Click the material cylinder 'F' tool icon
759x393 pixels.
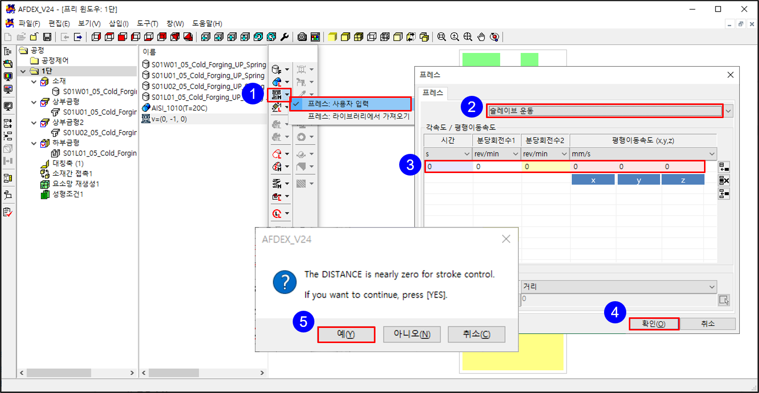coord(276,69)
